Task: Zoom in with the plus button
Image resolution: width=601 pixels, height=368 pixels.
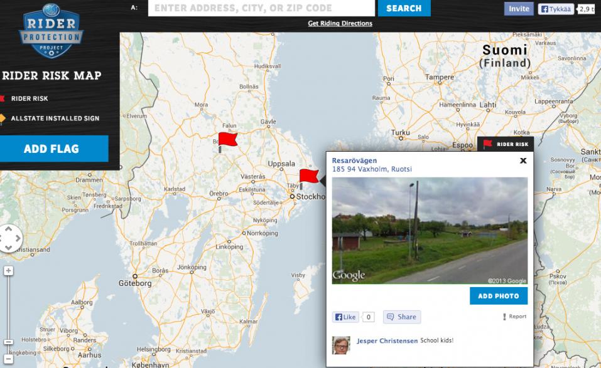Action: (x=8, y=271)
